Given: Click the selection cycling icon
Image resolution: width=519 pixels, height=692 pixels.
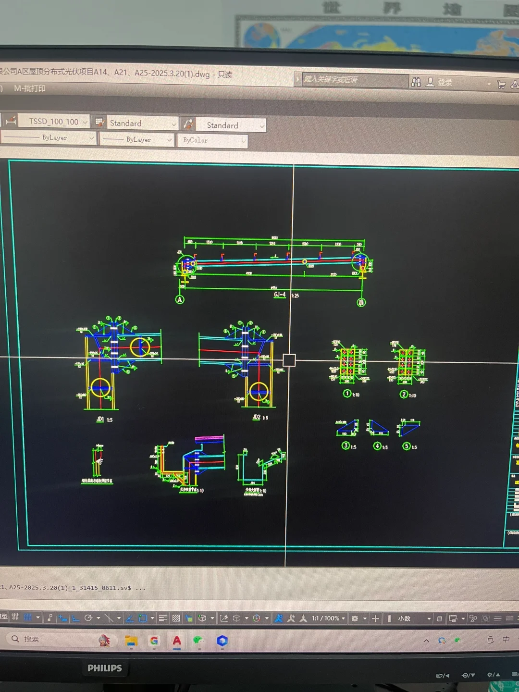Looking at the screenshot, I should 189,618.
